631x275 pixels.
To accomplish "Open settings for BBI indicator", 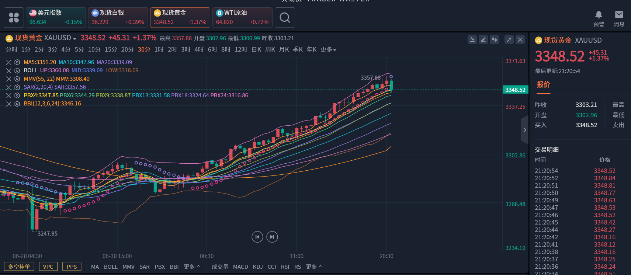I will pyautogui.click(x=17, y=104).
